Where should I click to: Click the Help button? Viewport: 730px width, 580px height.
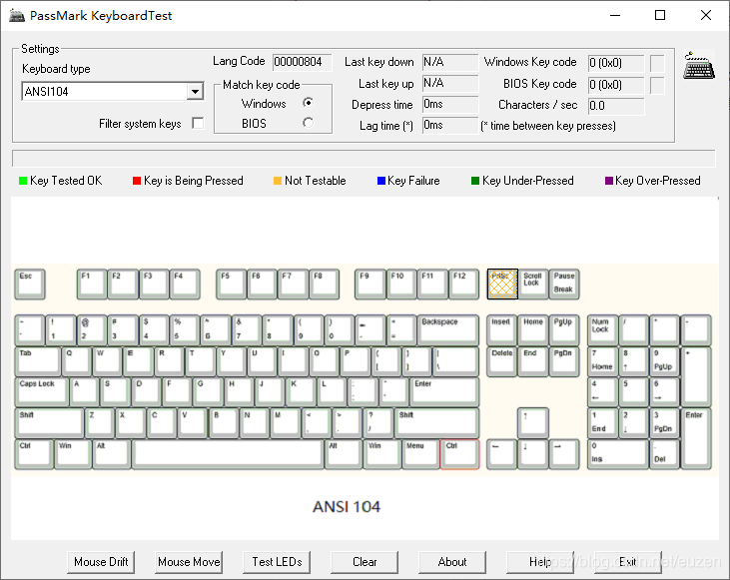coord(540,562)
